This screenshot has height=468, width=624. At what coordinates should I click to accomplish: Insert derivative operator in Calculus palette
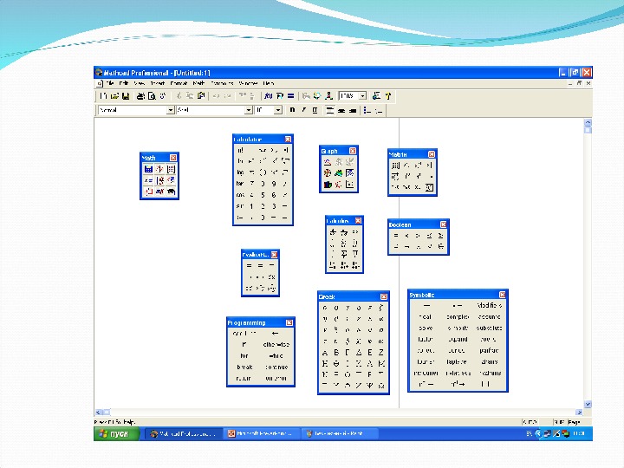pyautogui.click(x=333, y=231)
